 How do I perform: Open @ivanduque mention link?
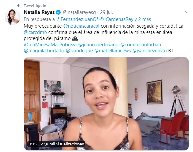click(79, 51)
